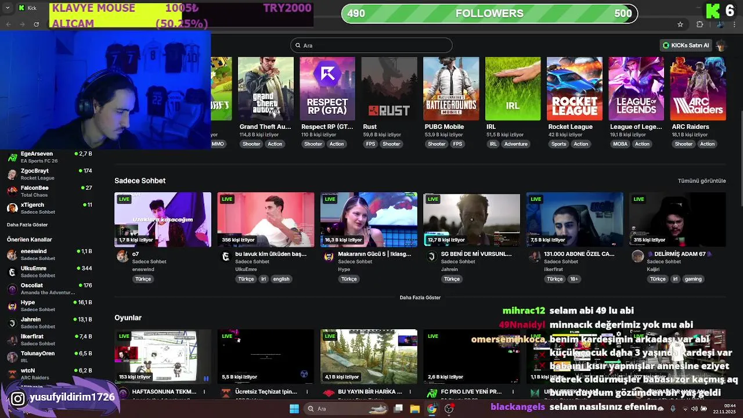The image size is (743, 418).
Task: Open OBS Studio icon on taskbar
Action: coord(449,409)
